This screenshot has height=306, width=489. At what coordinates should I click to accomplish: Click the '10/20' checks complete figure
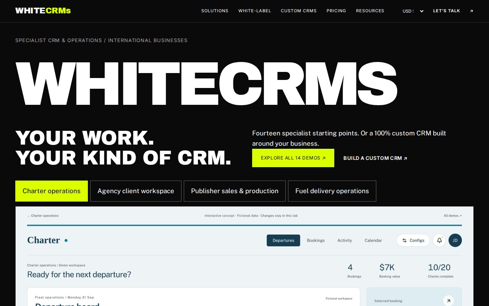click(439, 267)
